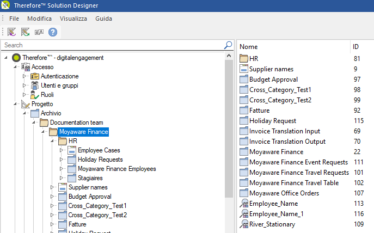Select Moyaware Finance row with ID 22
374x233 pixels.
(x=276, y=152)
